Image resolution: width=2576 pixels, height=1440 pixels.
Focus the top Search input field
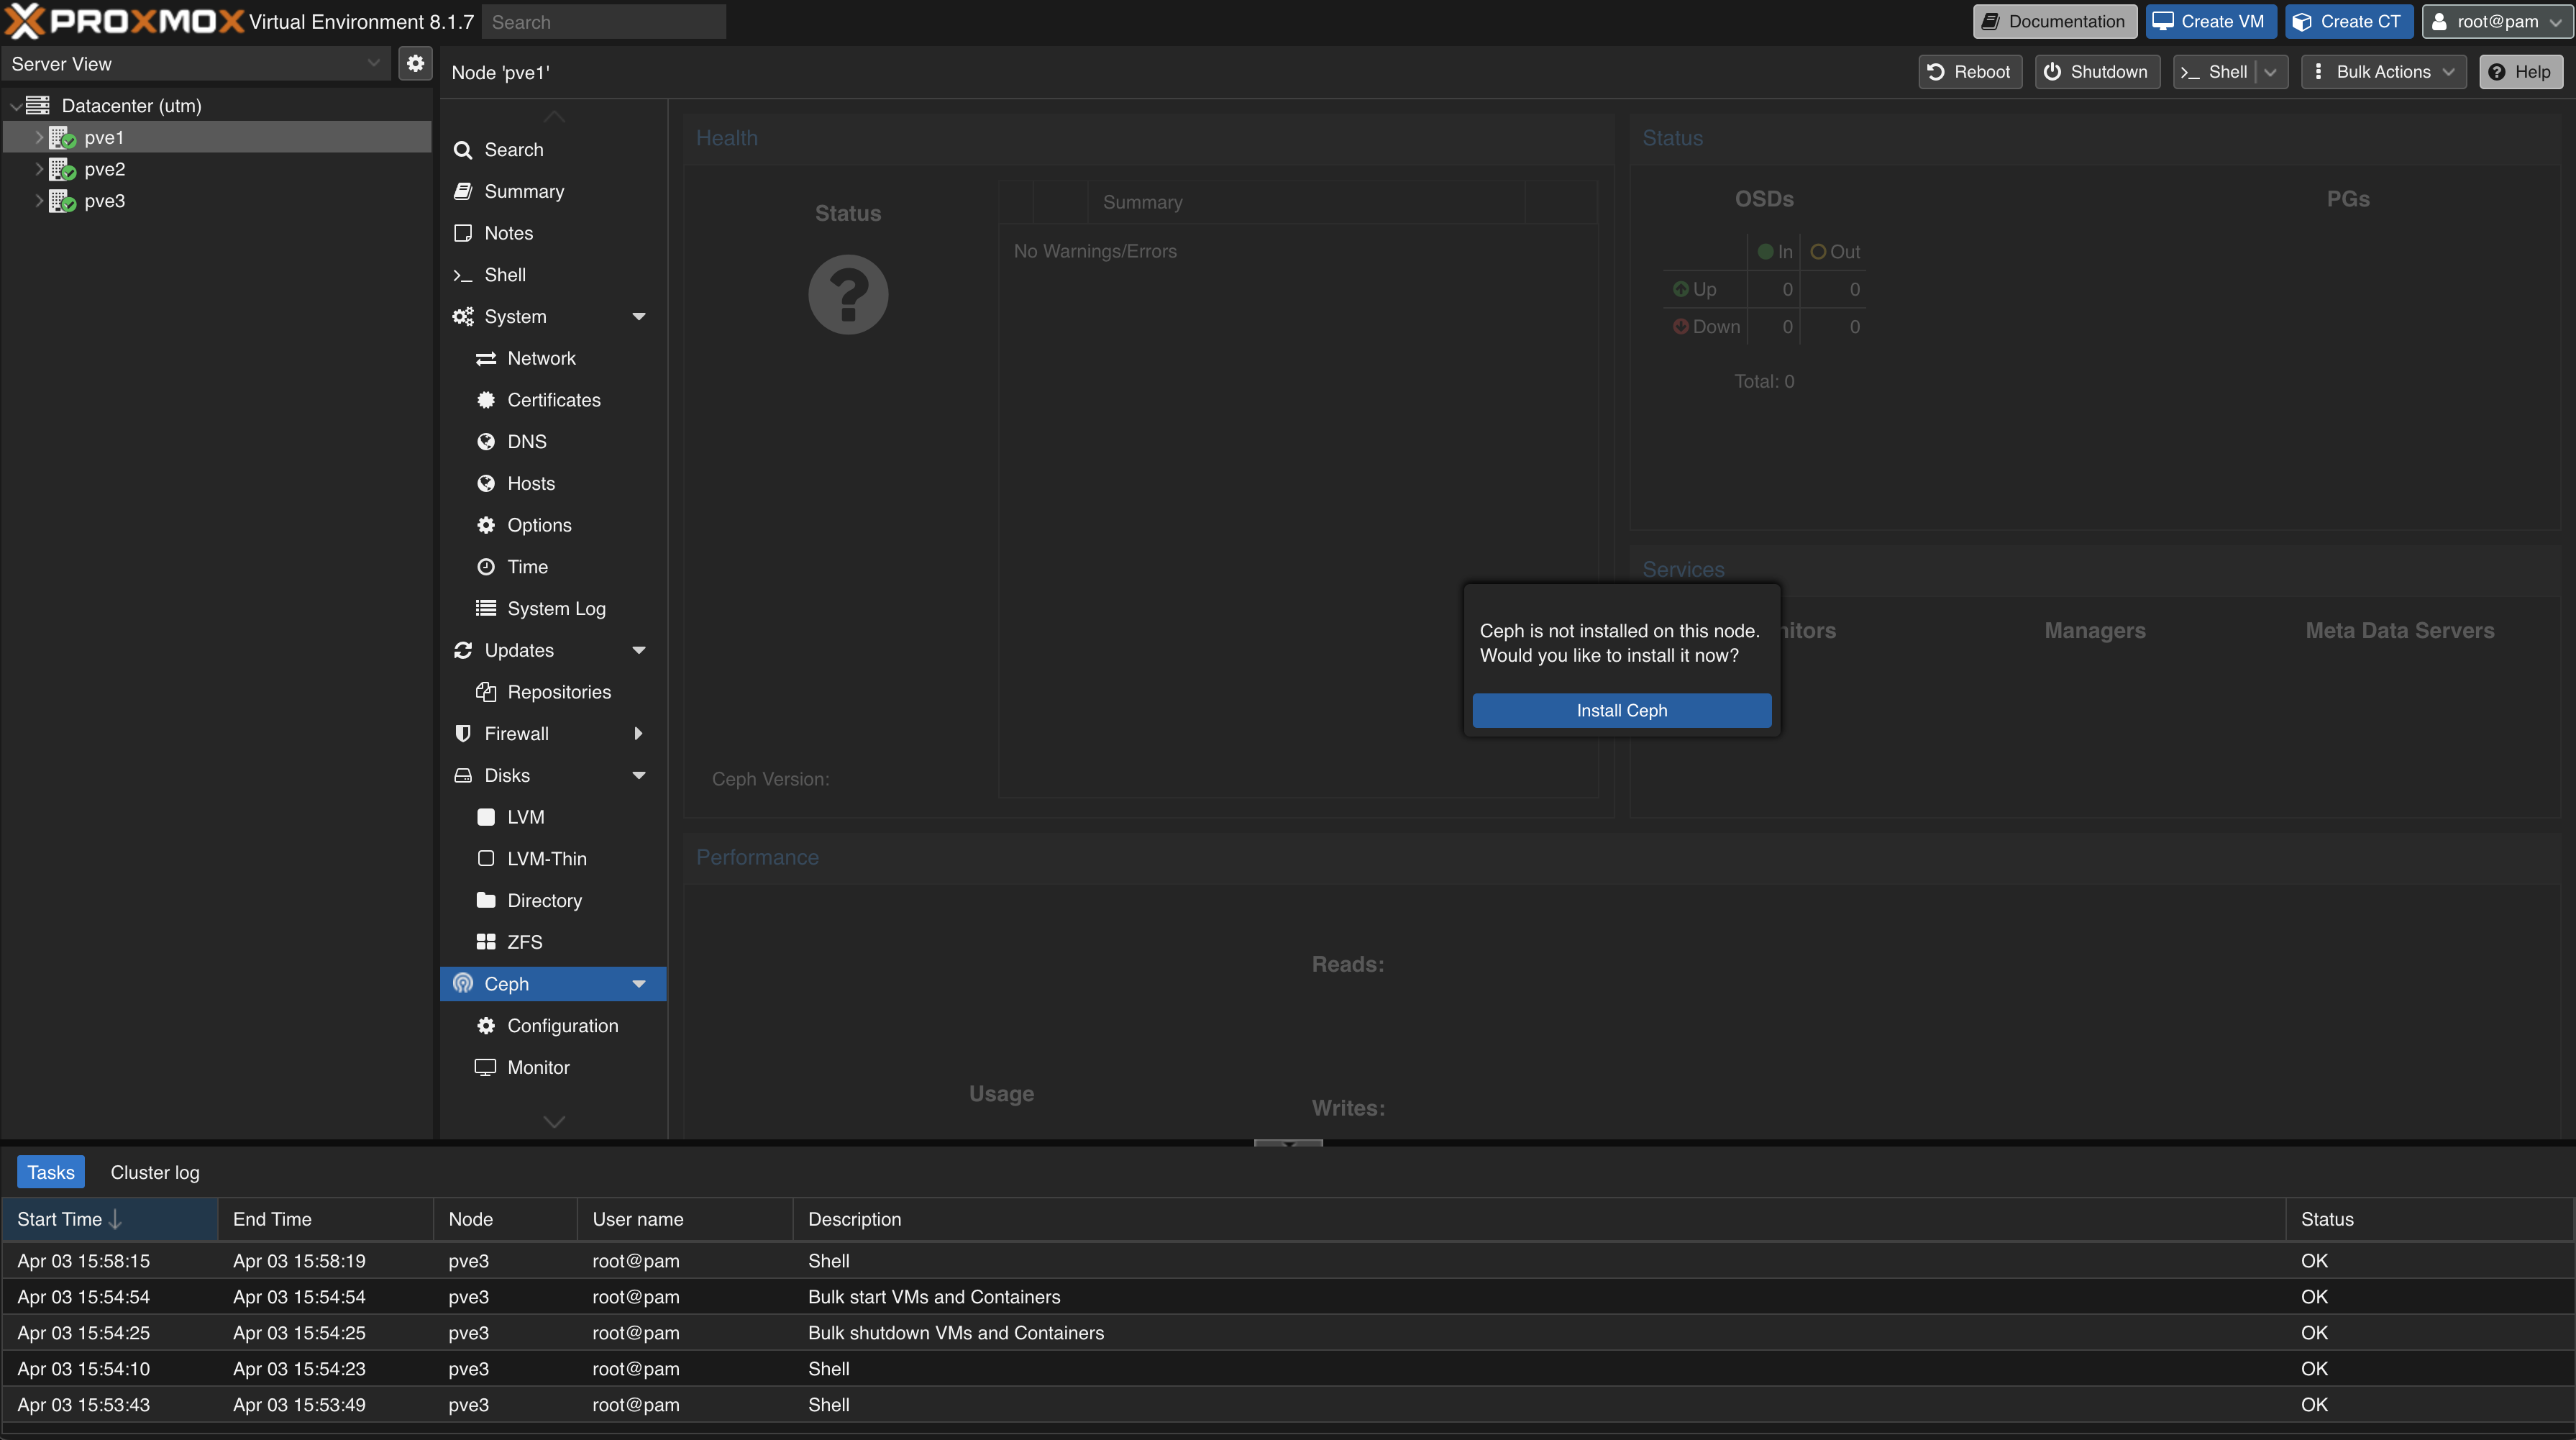click(x=603, y=22)
